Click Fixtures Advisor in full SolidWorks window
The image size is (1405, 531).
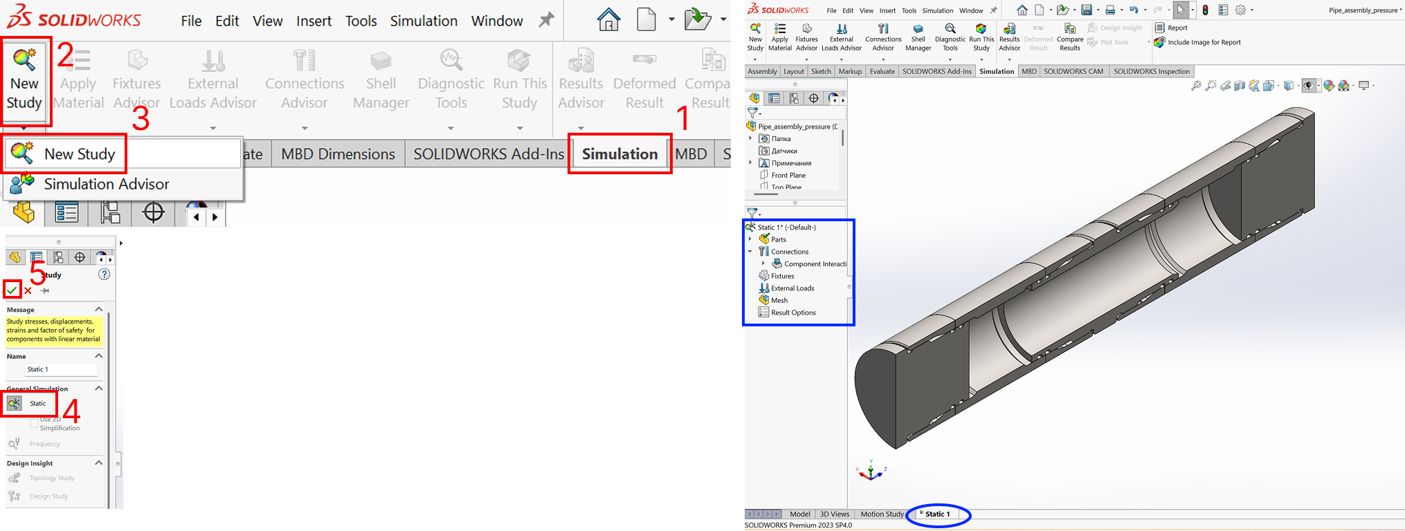pos(806,37)
